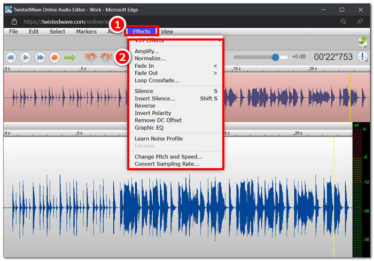Open the Select menu
The image size is (374, 261).
pyautogui.click(x=57, y=31)
